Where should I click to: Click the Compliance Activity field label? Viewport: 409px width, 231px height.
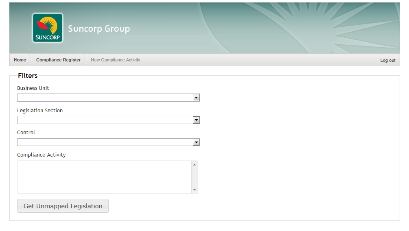point(41,155)
